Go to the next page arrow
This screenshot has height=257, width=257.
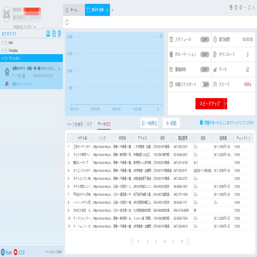point(188,241)
